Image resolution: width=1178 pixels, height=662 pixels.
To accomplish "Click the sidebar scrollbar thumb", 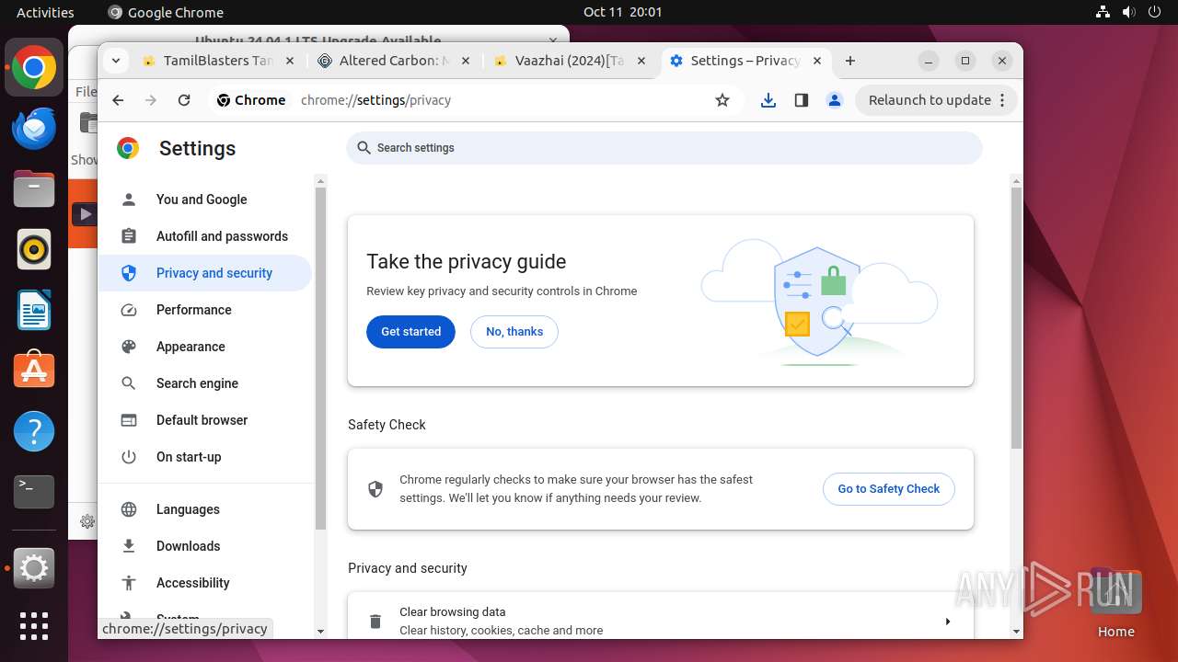I will tap(320, 359).
